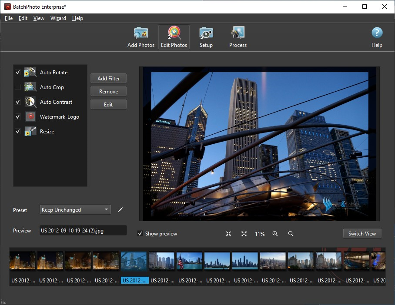Select the American flag skyline thumbnail
The width and height of the screenshot is (395, 305).
[189, 261]
